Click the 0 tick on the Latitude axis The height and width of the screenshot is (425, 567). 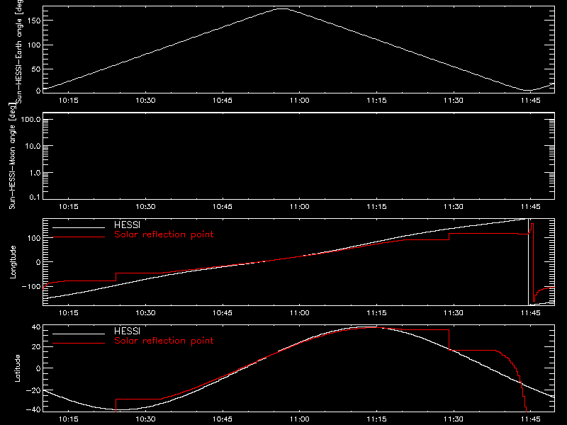39,368
